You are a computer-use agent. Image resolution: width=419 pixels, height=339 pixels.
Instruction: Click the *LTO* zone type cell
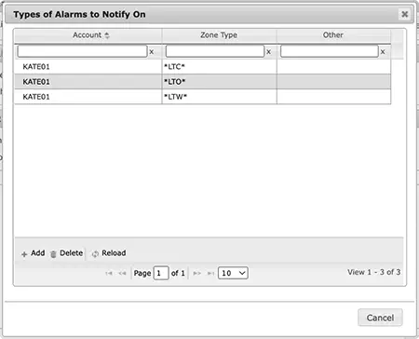pos(219,82)
